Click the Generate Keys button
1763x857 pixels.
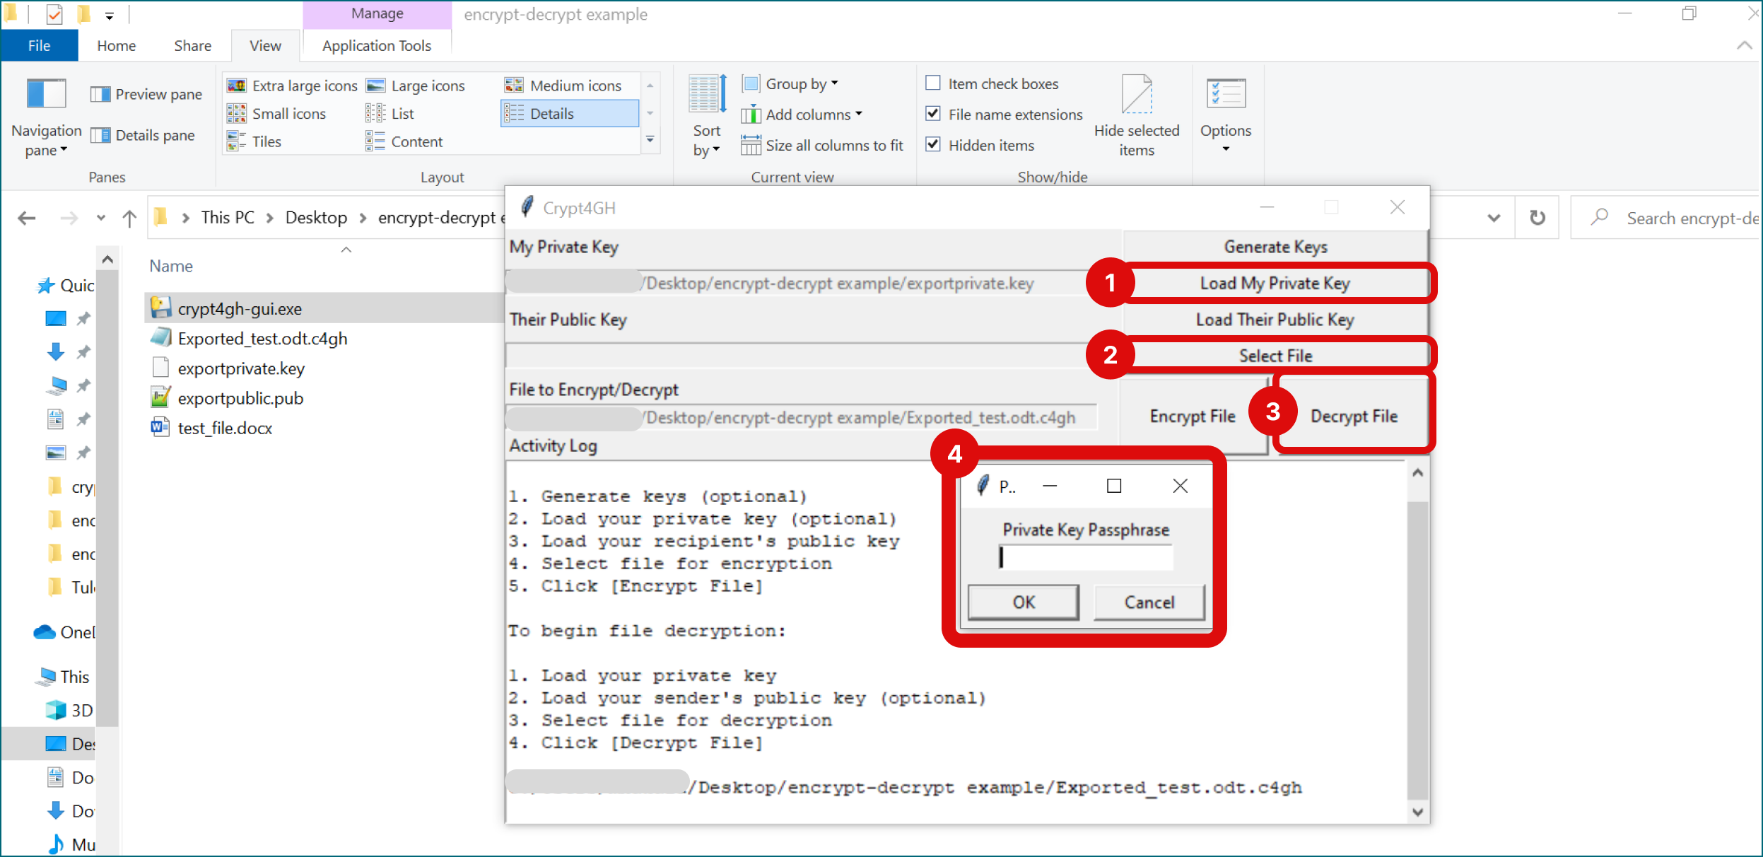click(x=1275, y=246)
